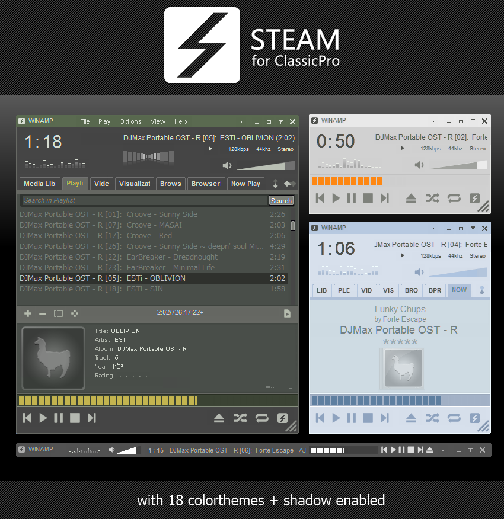The width and height of the screenshot is (504, 519).
Task: Click Stop in the gray Winamp window
Action: coord(368,198)
